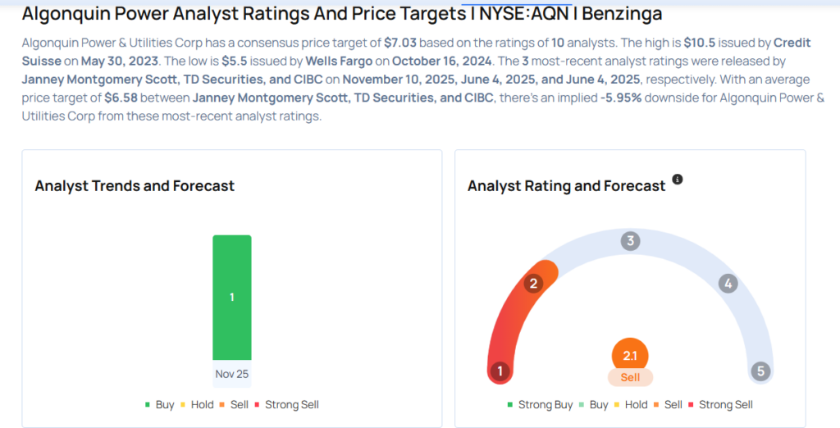Click the number 3 marker on the gauge

(x=631, y=241)
